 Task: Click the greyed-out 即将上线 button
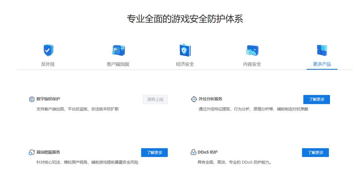tap(155, 99)
